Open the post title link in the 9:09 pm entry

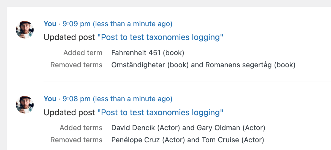click(x=160, y=37)
